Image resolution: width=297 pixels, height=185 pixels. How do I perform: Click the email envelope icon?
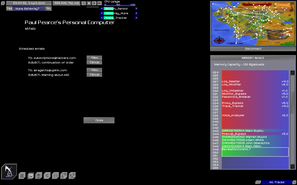click(x=55, y=176)
